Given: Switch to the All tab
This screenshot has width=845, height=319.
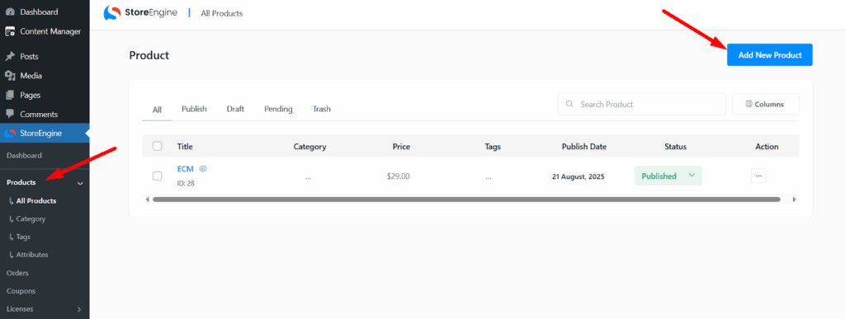Looking at the screenshot, I should tap(157, 109).
